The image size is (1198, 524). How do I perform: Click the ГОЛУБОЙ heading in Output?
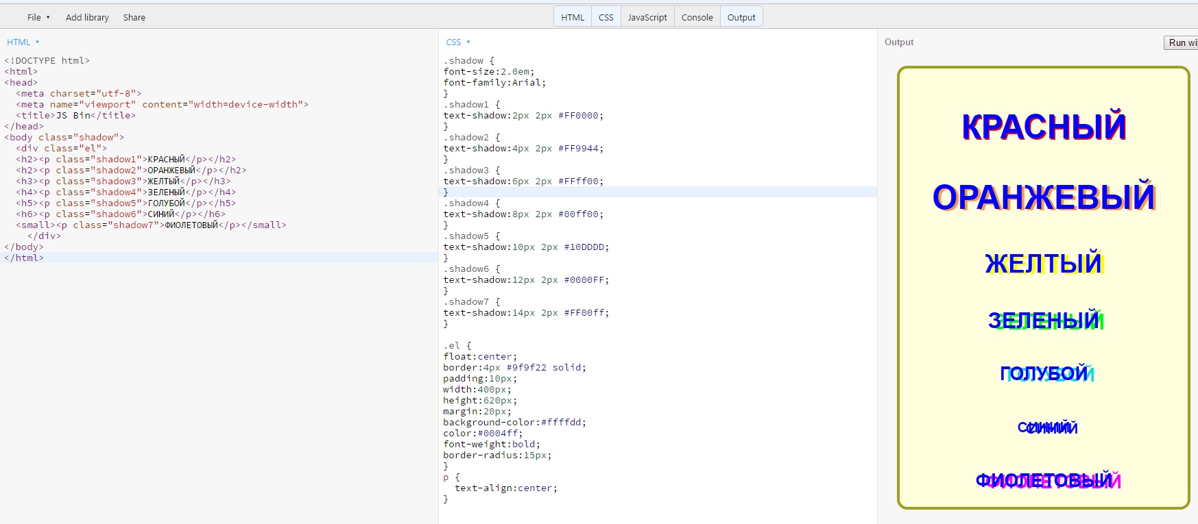click(x=1047, y=373)
